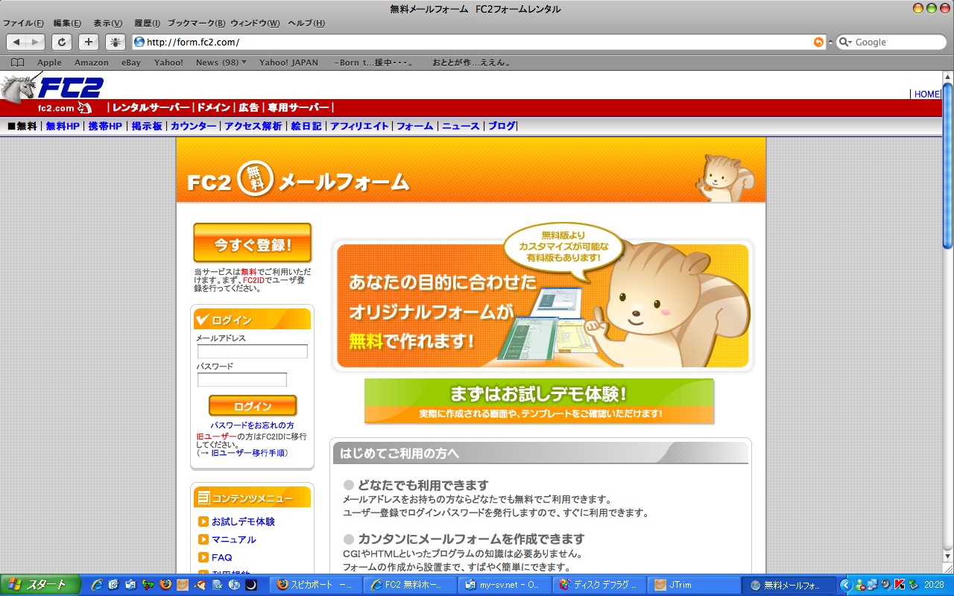Click the アフィリエイト navigation link
Viewport: 954px width, 596px height.
(x=359, y=127)
